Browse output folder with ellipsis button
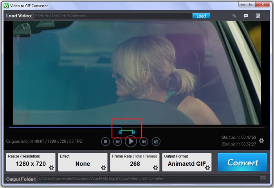Viewport: 274px width, 188px height. (x=263, y=179)
